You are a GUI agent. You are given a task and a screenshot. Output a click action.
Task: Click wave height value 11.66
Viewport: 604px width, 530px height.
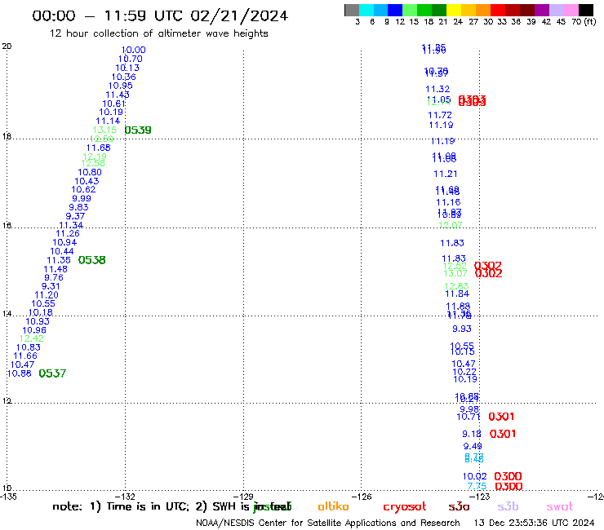click(25, 356)
